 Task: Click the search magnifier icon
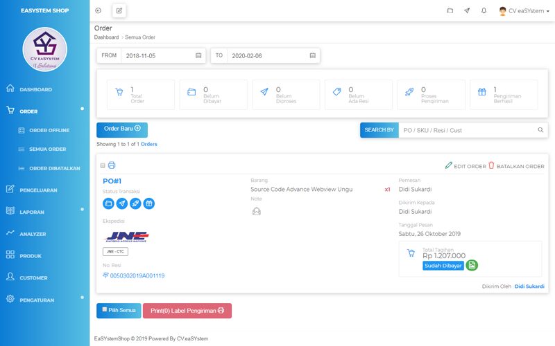(x=540, y=130)
